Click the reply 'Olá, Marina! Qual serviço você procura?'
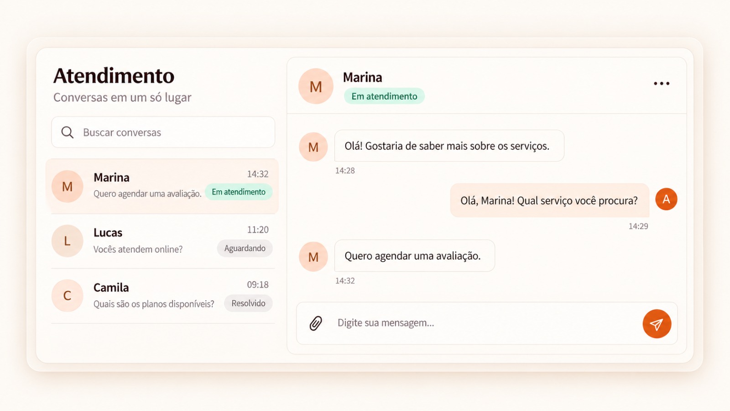 click(x=549, y=200)
